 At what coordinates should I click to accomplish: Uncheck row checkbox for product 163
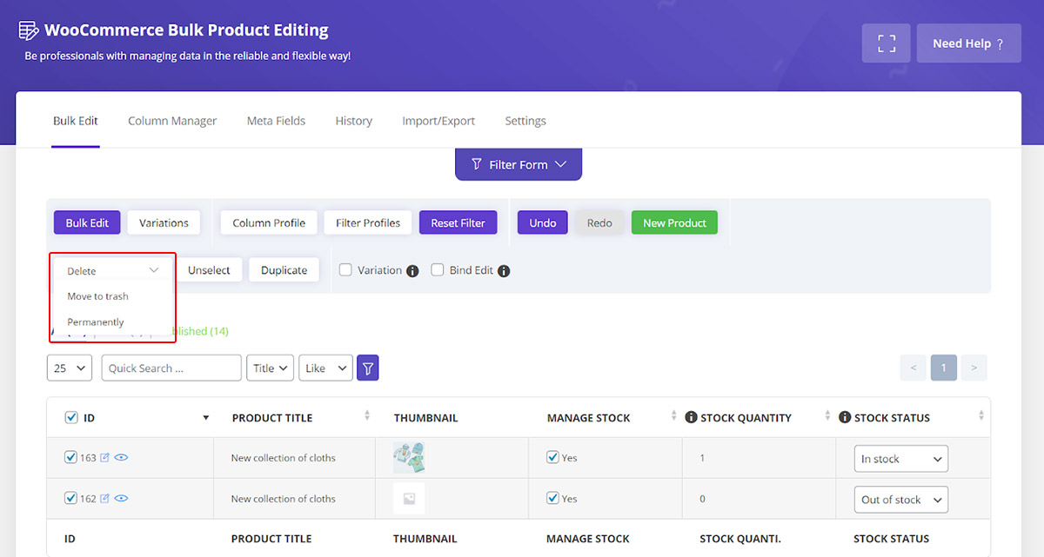pyautogui.click(x=71, y=457)
